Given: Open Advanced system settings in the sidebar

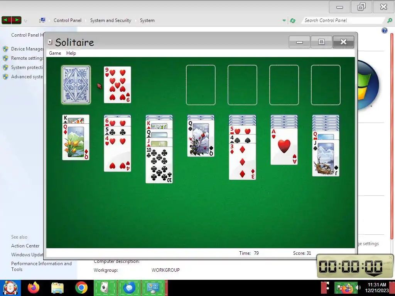Looking at the screenshot, I should click(27, 77).
